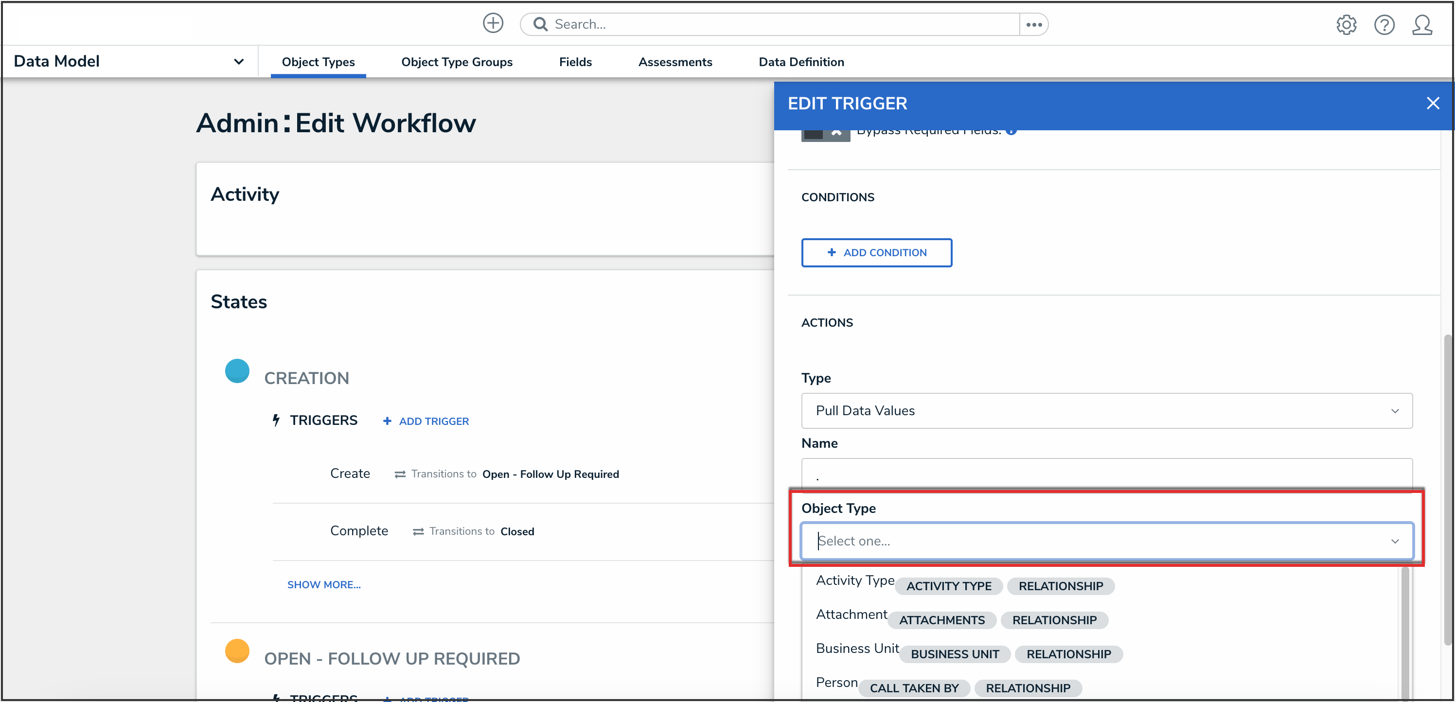Switch to the Fields tab
Screen dimensions: 1455x702
(575, 62)
